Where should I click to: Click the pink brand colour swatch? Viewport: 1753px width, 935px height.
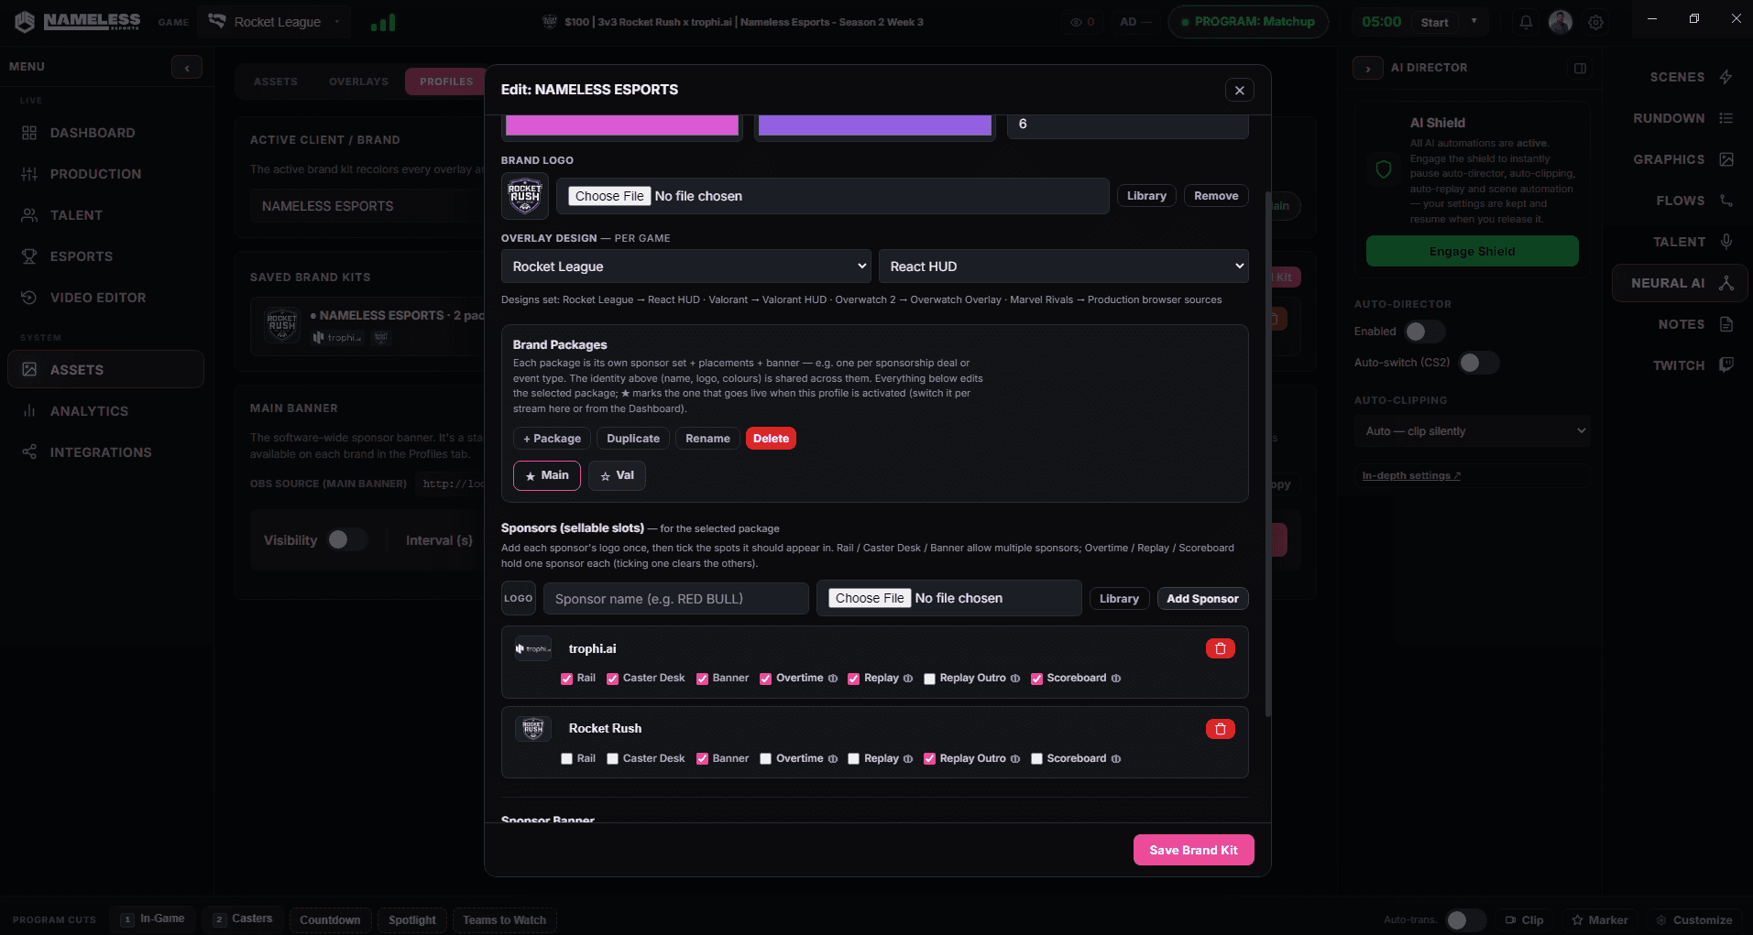coord(622,125)
